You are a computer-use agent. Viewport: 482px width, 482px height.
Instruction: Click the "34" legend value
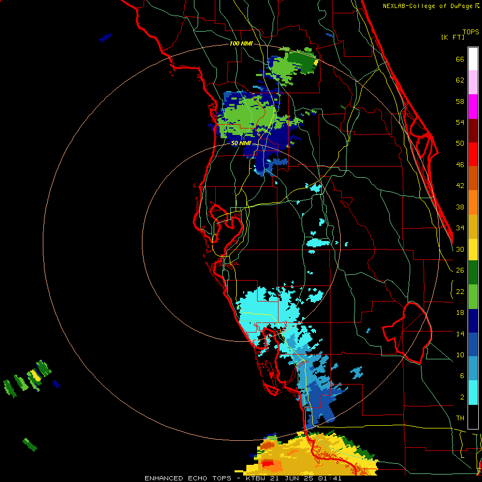(460, 228)
